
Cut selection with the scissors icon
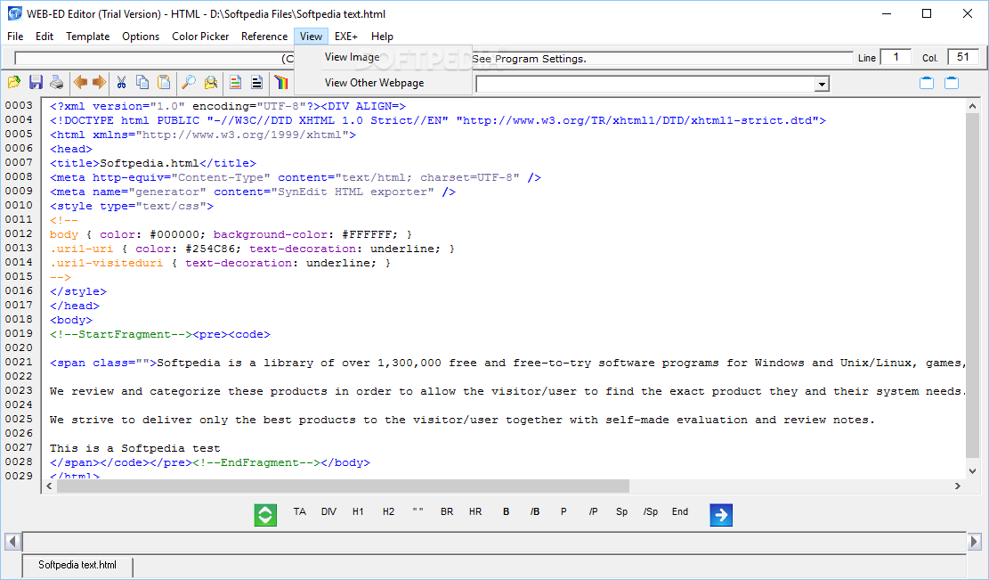121,82
